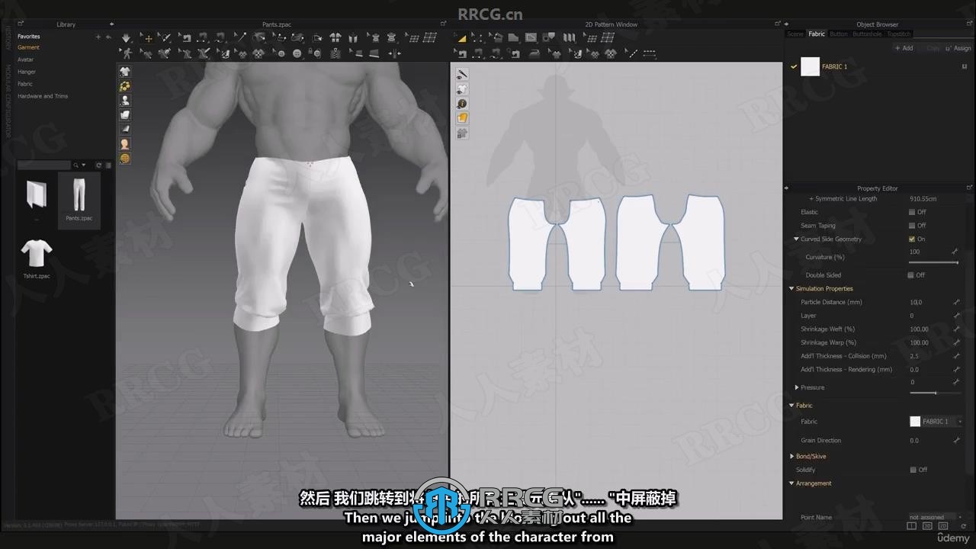Click the avatar head icon in 3D view sidebar
The height and width of the screenshot is (549, 976).
point(125,144)
